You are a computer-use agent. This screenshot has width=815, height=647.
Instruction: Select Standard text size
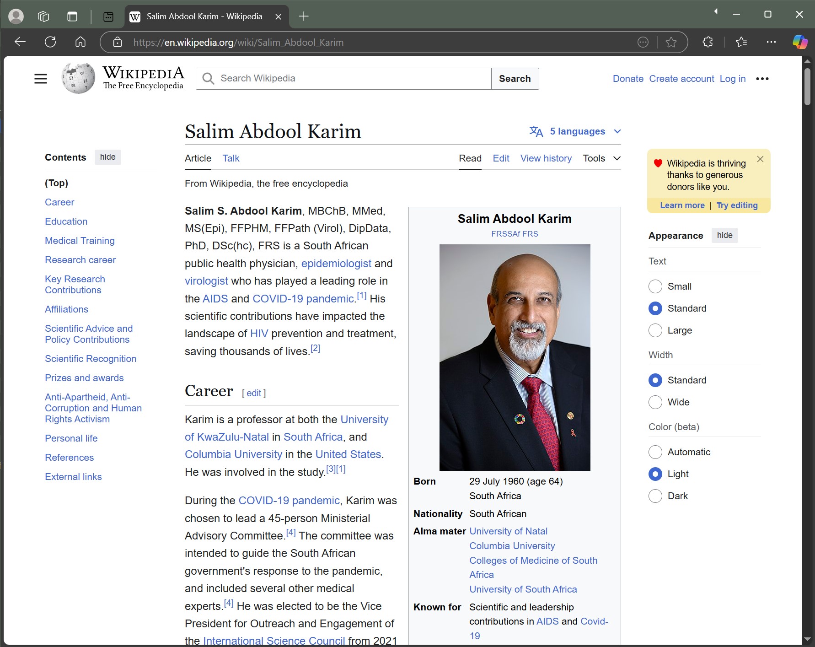coord(655,308)
